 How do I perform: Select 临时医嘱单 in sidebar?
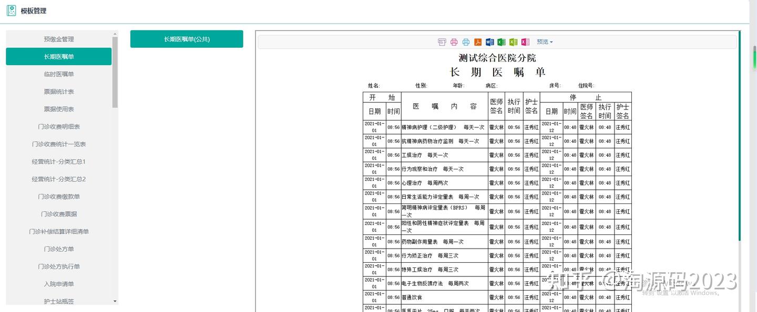point(59,74)
